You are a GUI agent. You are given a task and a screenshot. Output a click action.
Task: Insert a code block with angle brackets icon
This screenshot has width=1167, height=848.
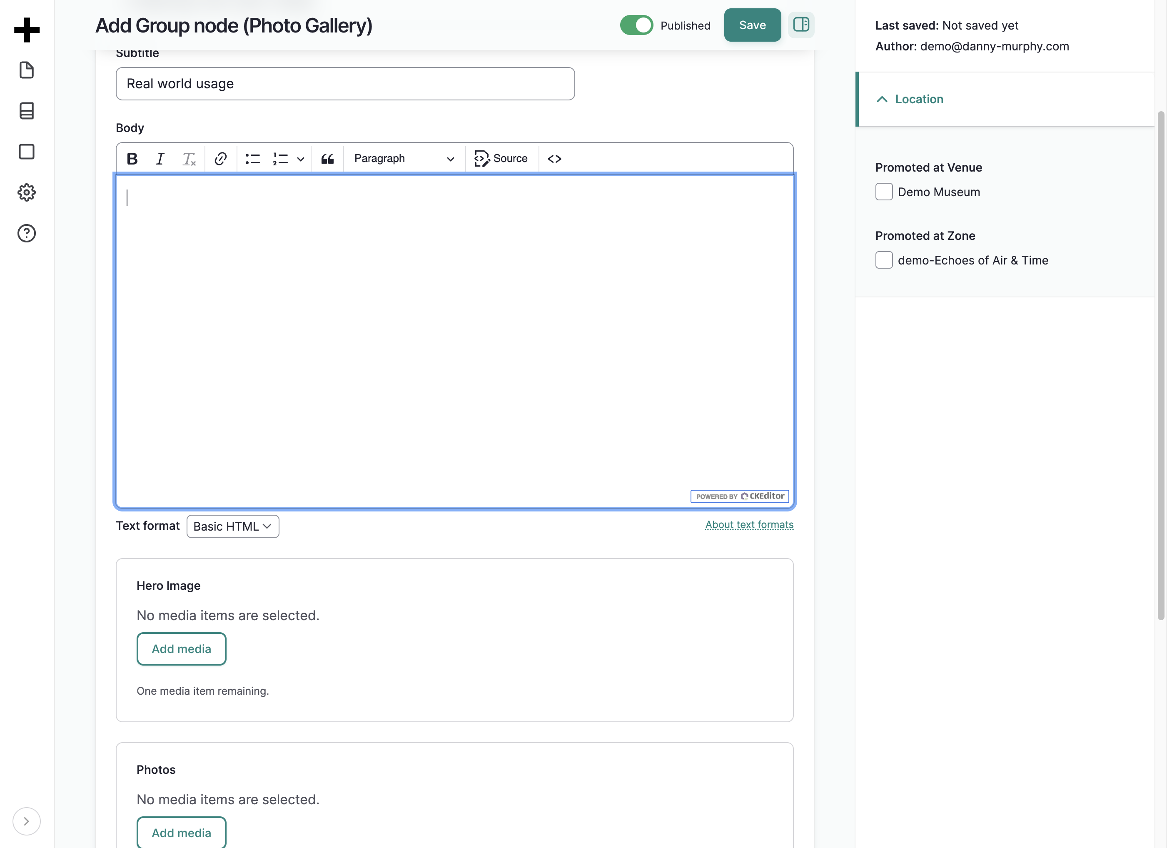pyautogui.click(x=555, y=159)
